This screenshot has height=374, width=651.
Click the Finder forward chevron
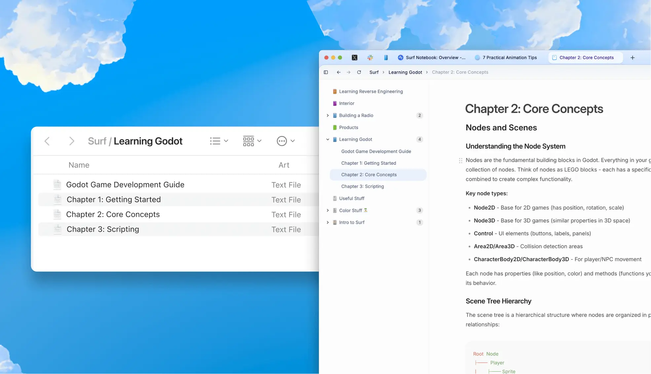pyautogui.click(x=71, y=141)
